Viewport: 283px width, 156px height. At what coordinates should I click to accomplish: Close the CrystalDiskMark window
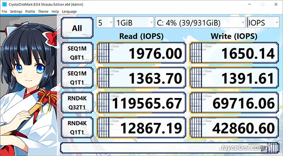(276, 4)
